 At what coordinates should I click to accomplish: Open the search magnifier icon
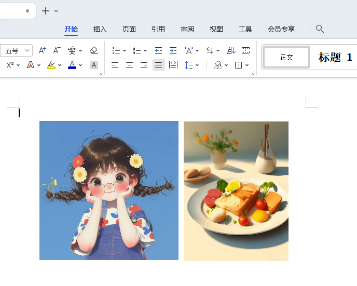[320, 29]
